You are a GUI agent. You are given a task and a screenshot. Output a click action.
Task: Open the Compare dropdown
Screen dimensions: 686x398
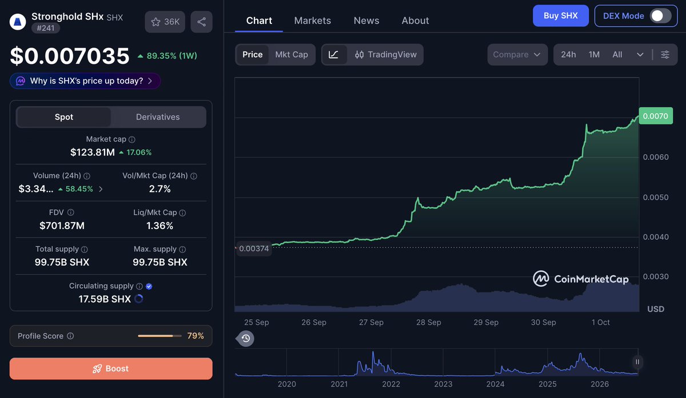pyautogui.click(x=517, y=54)
